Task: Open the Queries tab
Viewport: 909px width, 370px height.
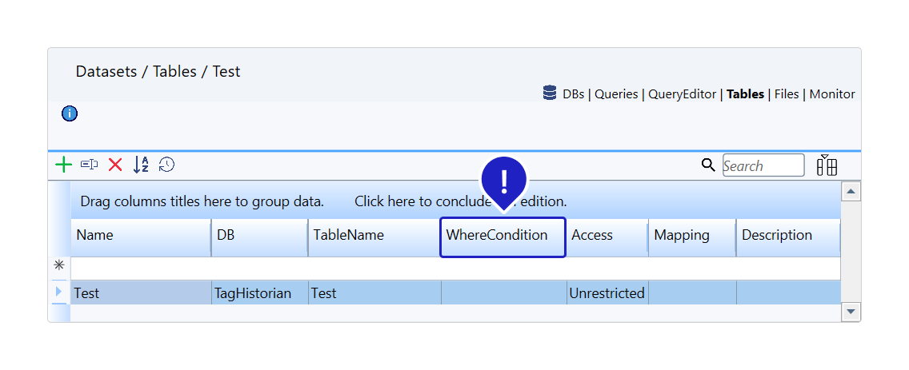Action: tap(616, 94)
